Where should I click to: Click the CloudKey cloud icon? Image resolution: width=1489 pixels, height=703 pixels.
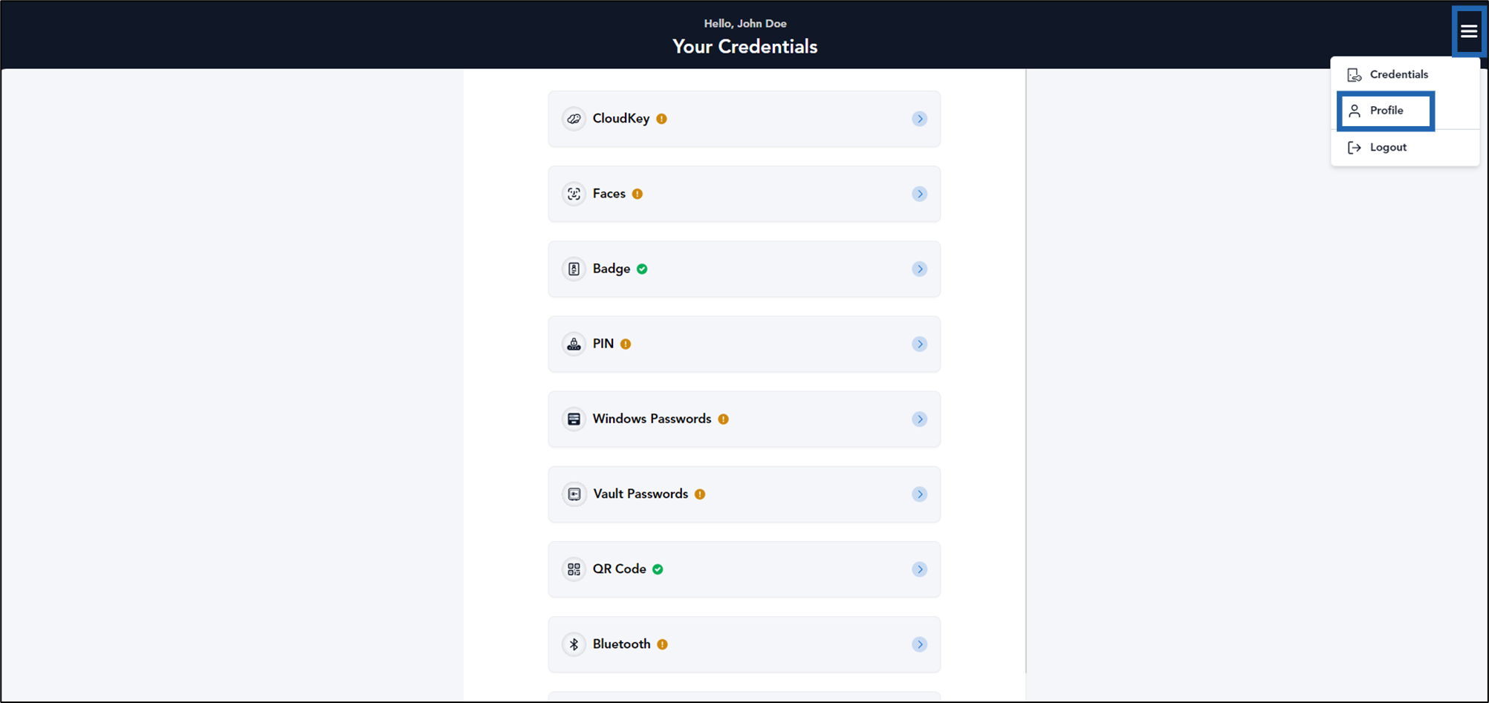click(x=574, y=119)
